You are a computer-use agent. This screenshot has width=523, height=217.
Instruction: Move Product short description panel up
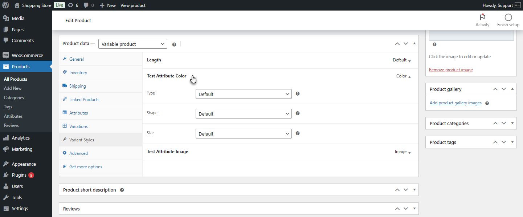[397, 190]
